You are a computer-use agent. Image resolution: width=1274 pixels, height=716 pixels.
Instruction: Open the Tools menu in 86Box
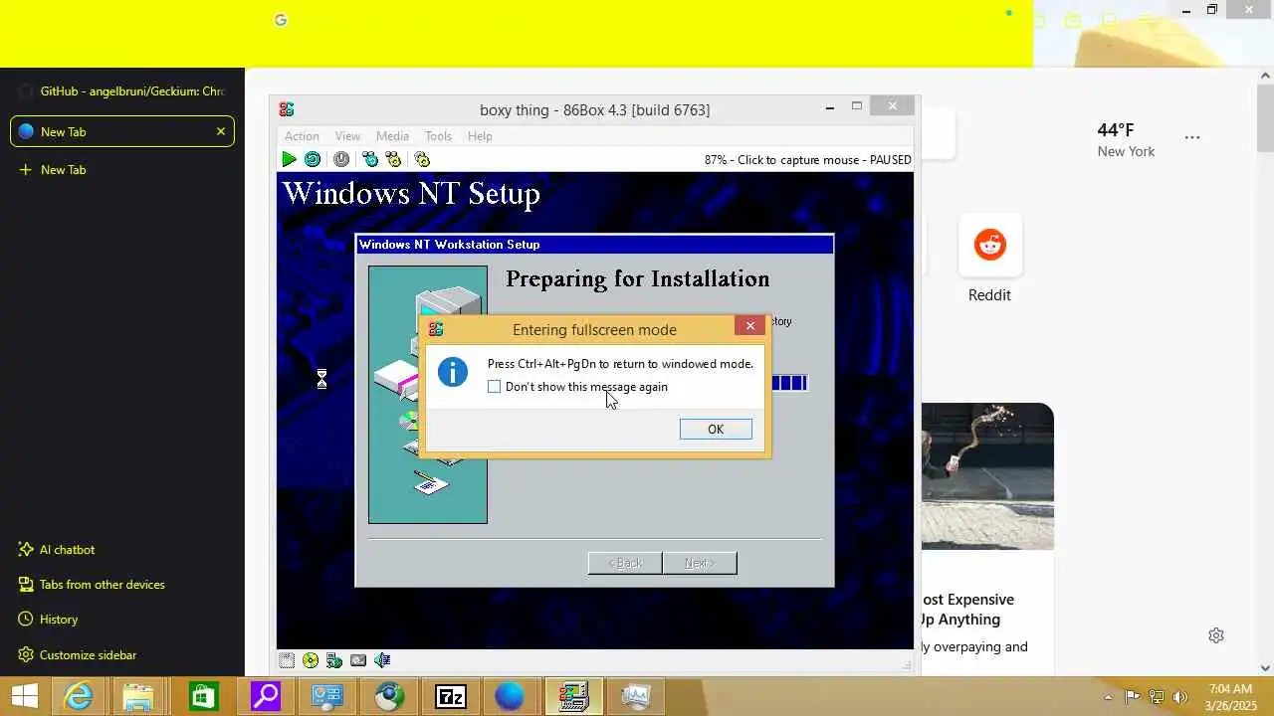tap(438, 136)
